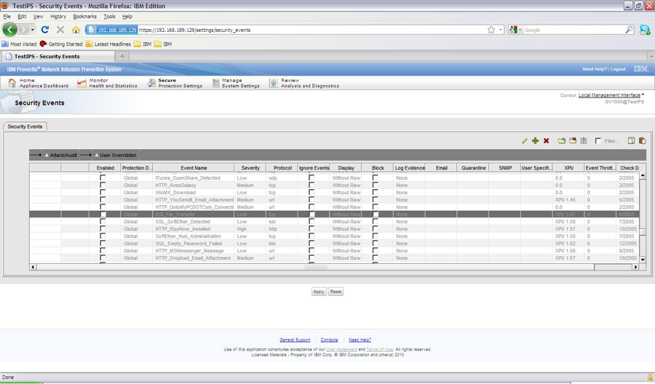This screenshot has height=384, width=655.
Task: Click the Logout link
Action: 618,69
